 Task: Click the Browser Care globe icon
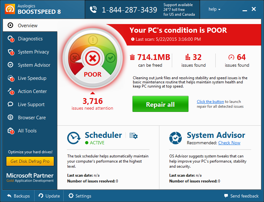[x=11, y=118]
